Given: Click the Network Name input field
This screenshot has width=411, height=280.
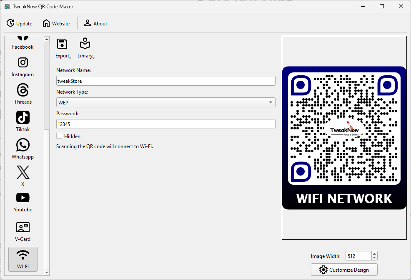Looking at the screenshot, I should pos(165,81).
